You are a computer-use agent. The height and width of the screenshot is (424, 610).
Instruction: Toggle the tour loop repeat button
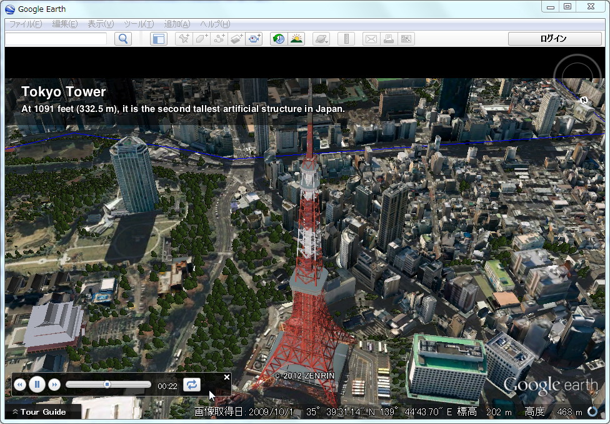[192, 385]
